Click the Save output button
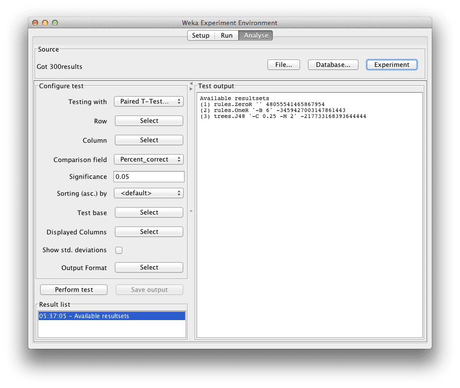Viewport: 460px width, 388px height. (150, 290)
